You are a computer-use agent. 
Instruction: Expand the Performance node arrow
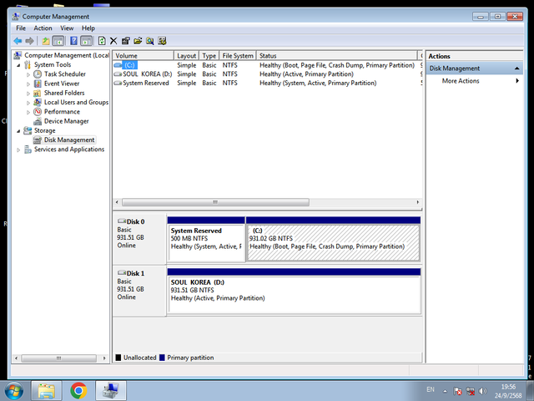(x=28, y=112)
